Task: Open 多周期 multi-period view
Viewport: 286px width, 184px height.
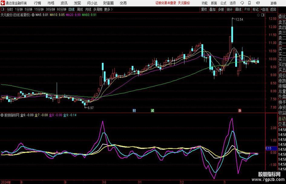Action: click(x=98, y=9)
